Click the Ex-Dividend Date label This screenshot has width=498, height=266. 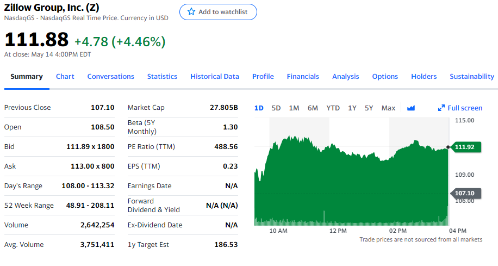tap(155, 225)
